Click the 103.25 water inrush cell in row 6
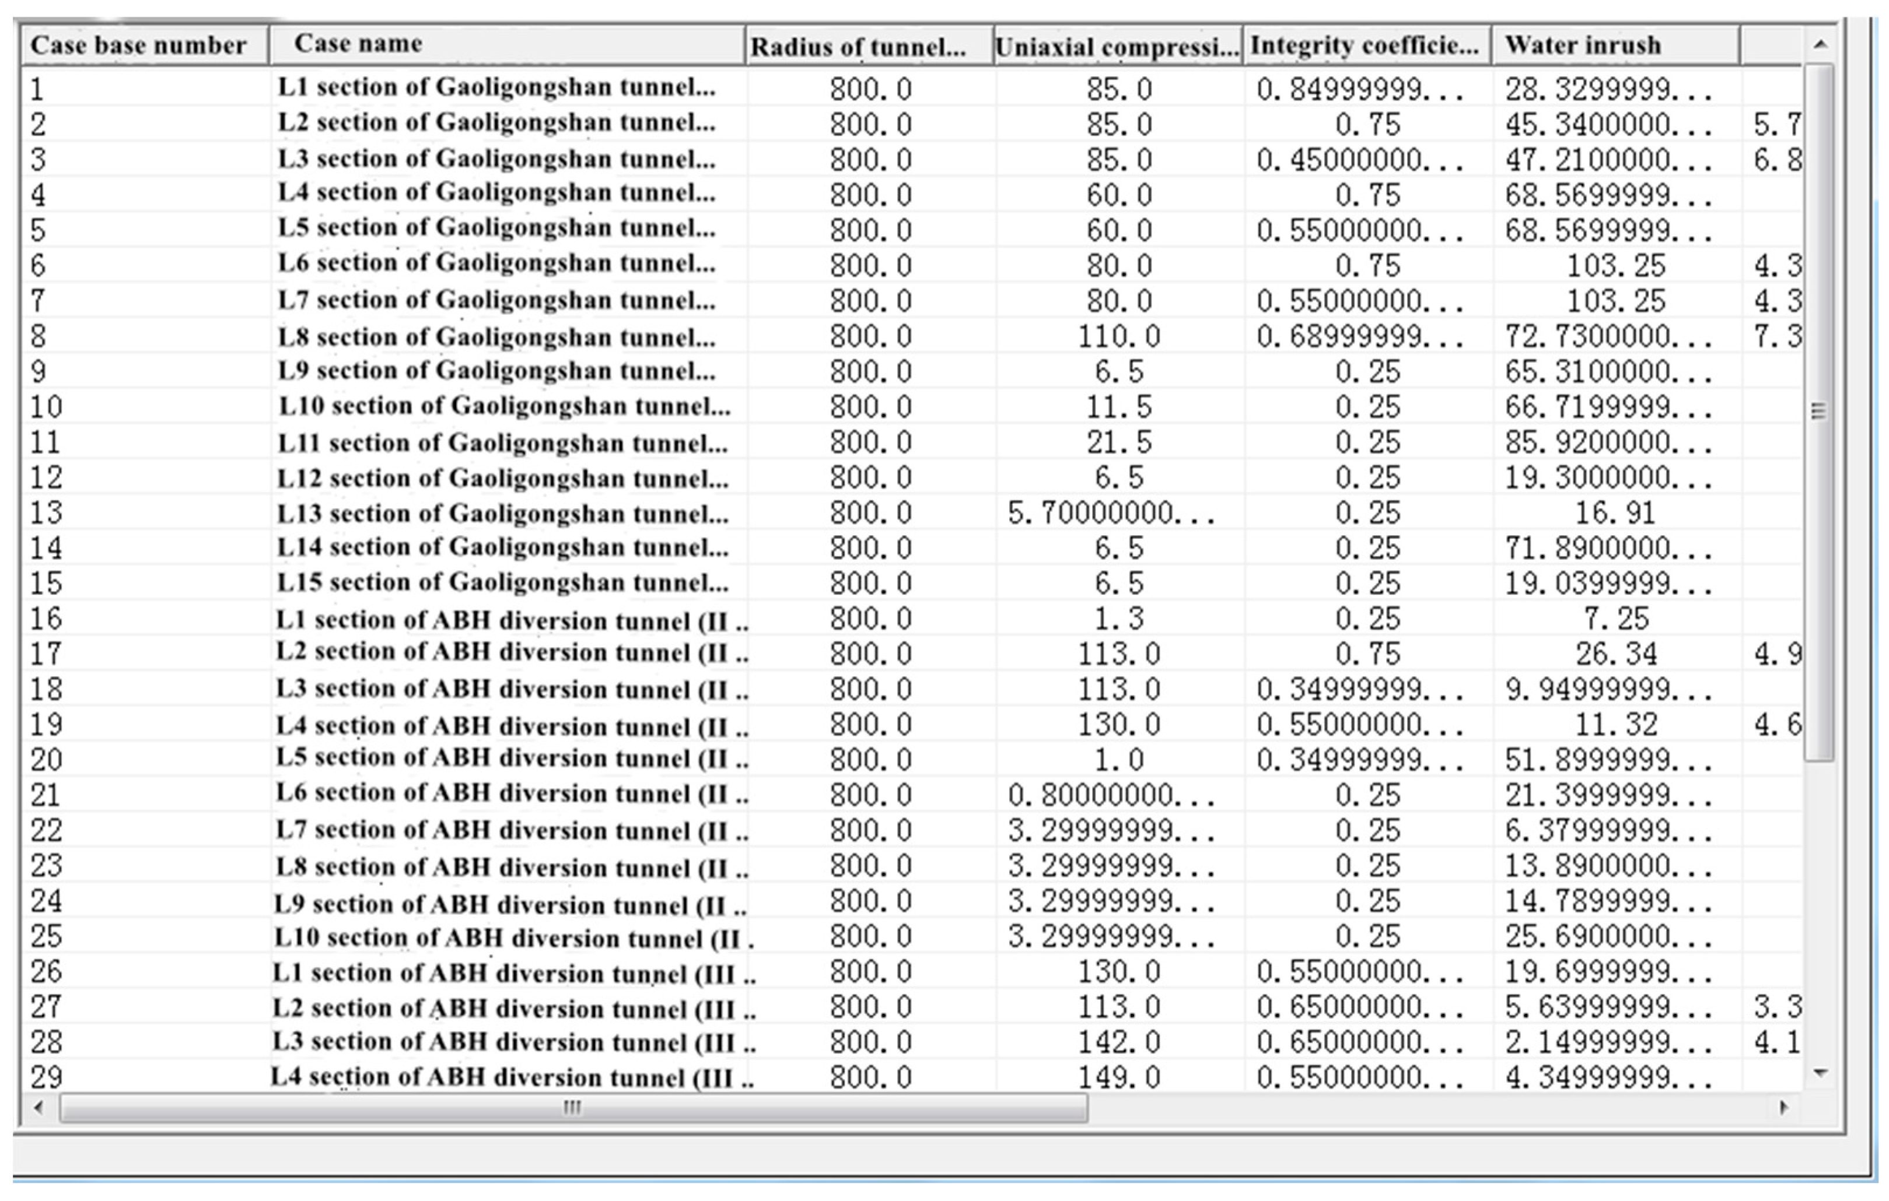This screenshot has height=1201, width=1889. click(x=1615, y=266)
